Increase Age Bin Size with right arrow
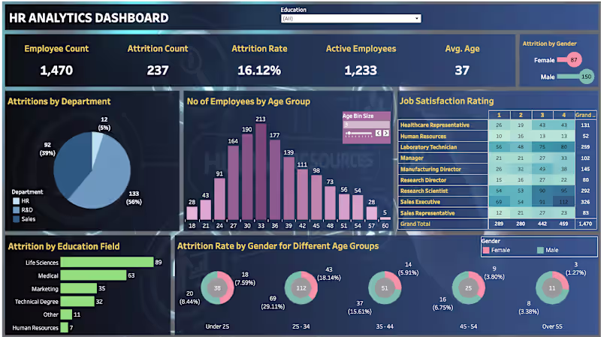The image size is (601, 337). coord(386,133)
